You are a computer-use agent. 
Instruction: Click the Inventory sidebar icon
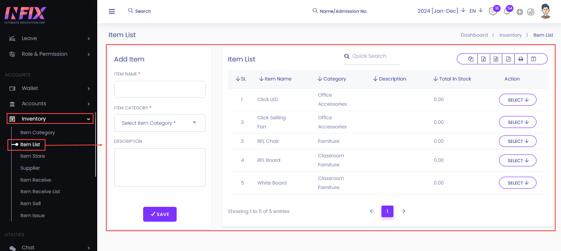pos(12,119)
